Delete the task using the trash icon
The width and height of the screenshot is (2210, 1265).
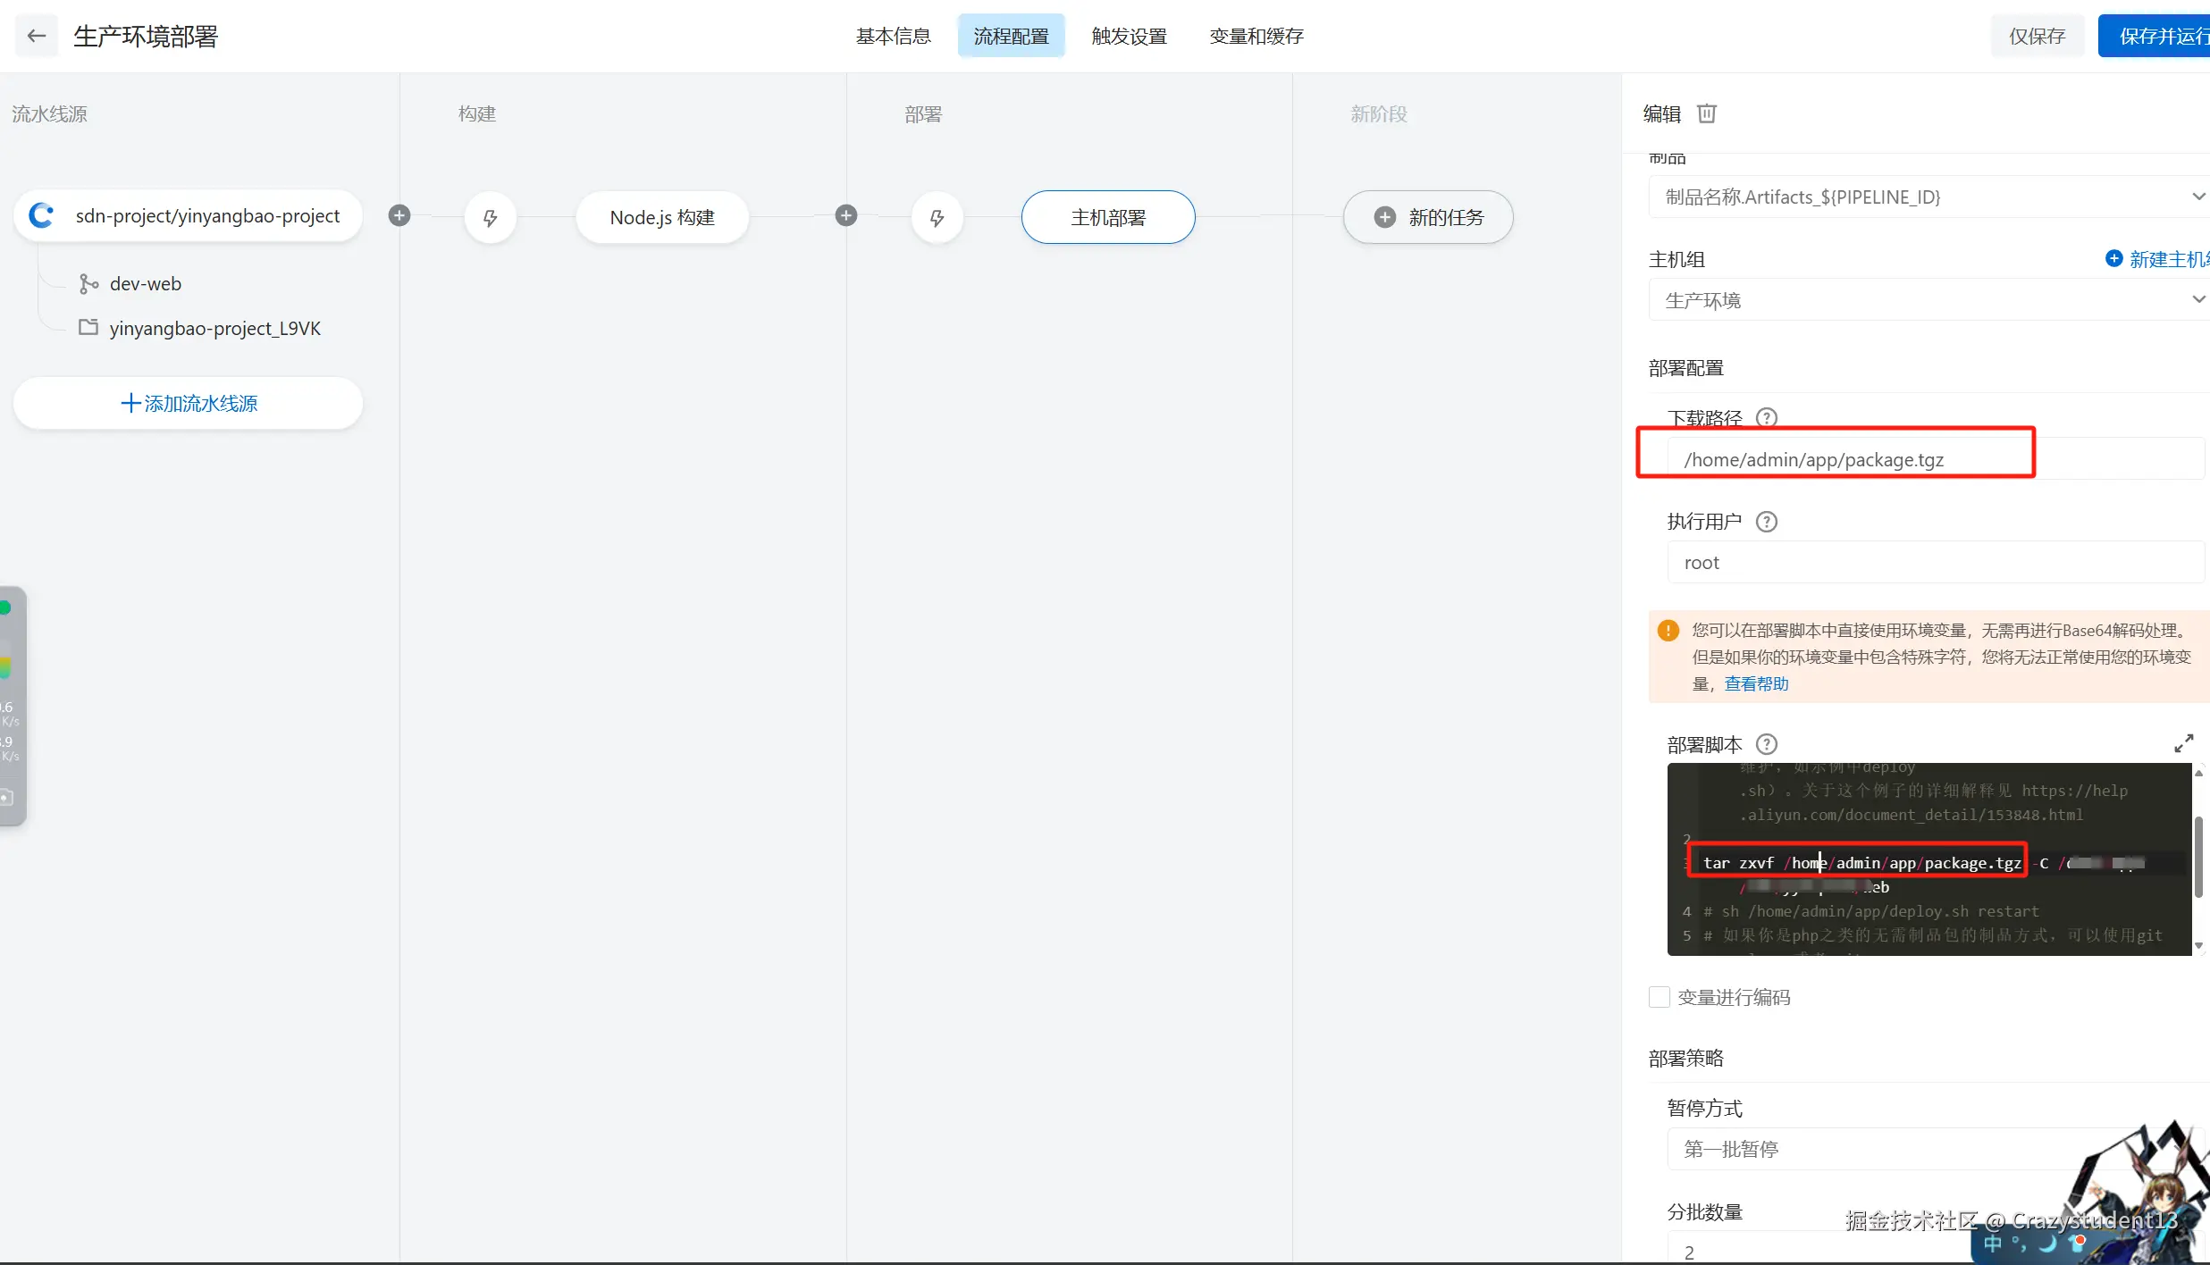point(1707,113)
